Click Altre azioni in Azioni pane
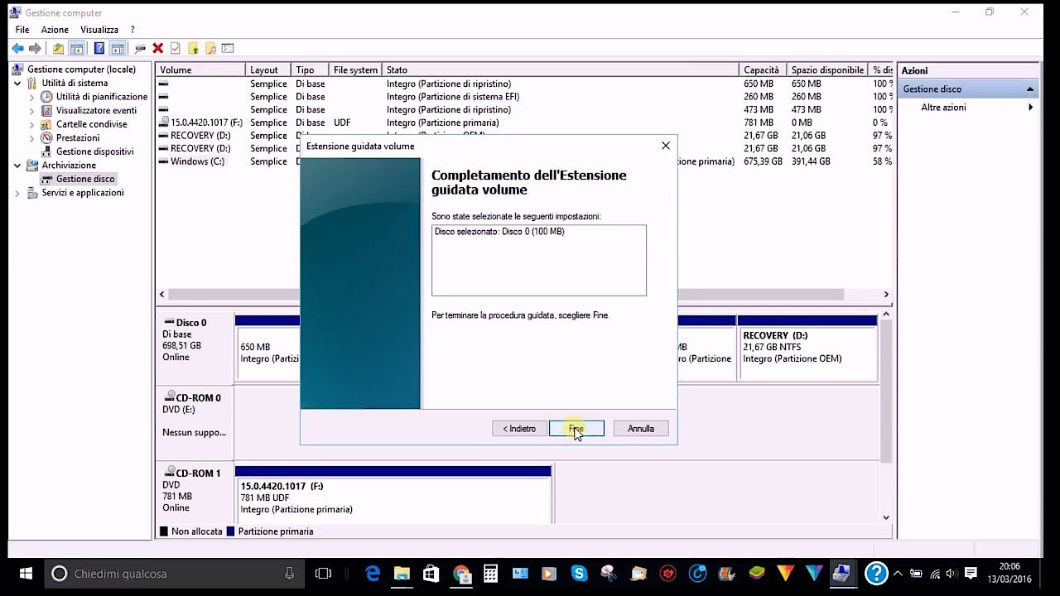The height and width of the screenshot is (596, 1060). point(943,108)
